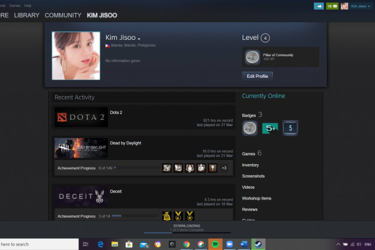View the Deceit money bag achievement icon
Screen dimensions: 375x250
[x=166, y=216]
